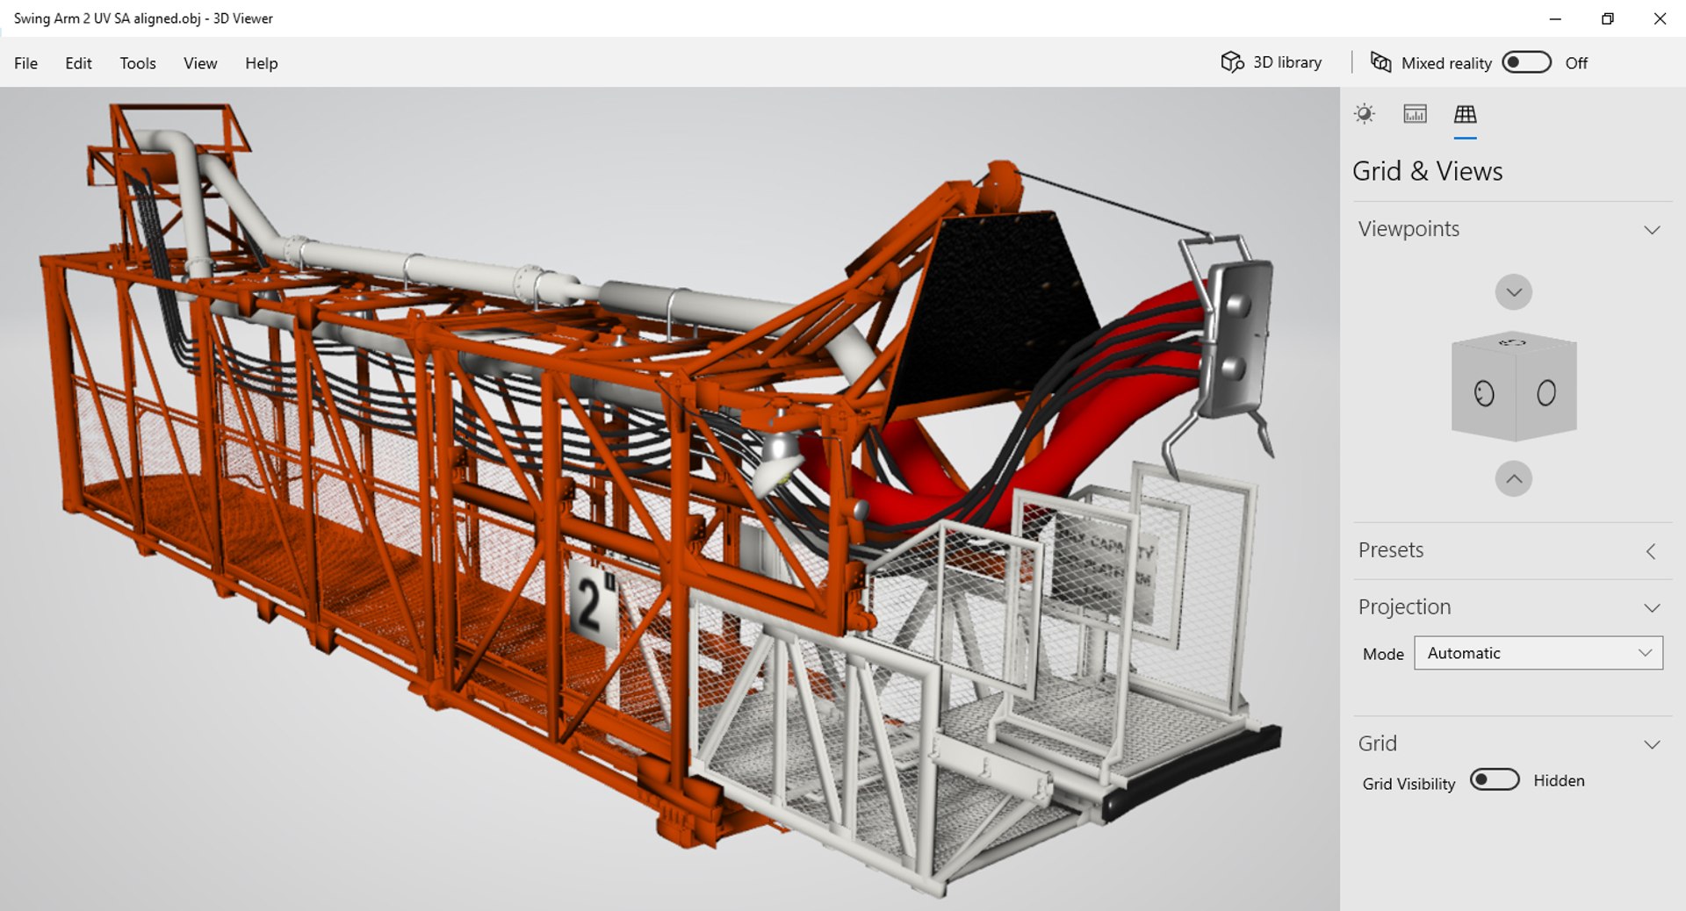Open the projection Mode dropdown set to Automatic
Screen dimensions: 1686x911
[1538, 653]
